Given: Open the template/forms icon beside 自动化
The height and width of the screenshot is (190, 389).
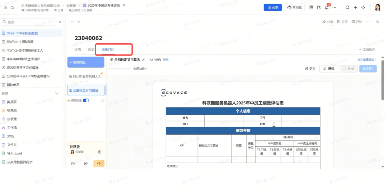Looking at the screenshot, I should (x=311, y=8).
